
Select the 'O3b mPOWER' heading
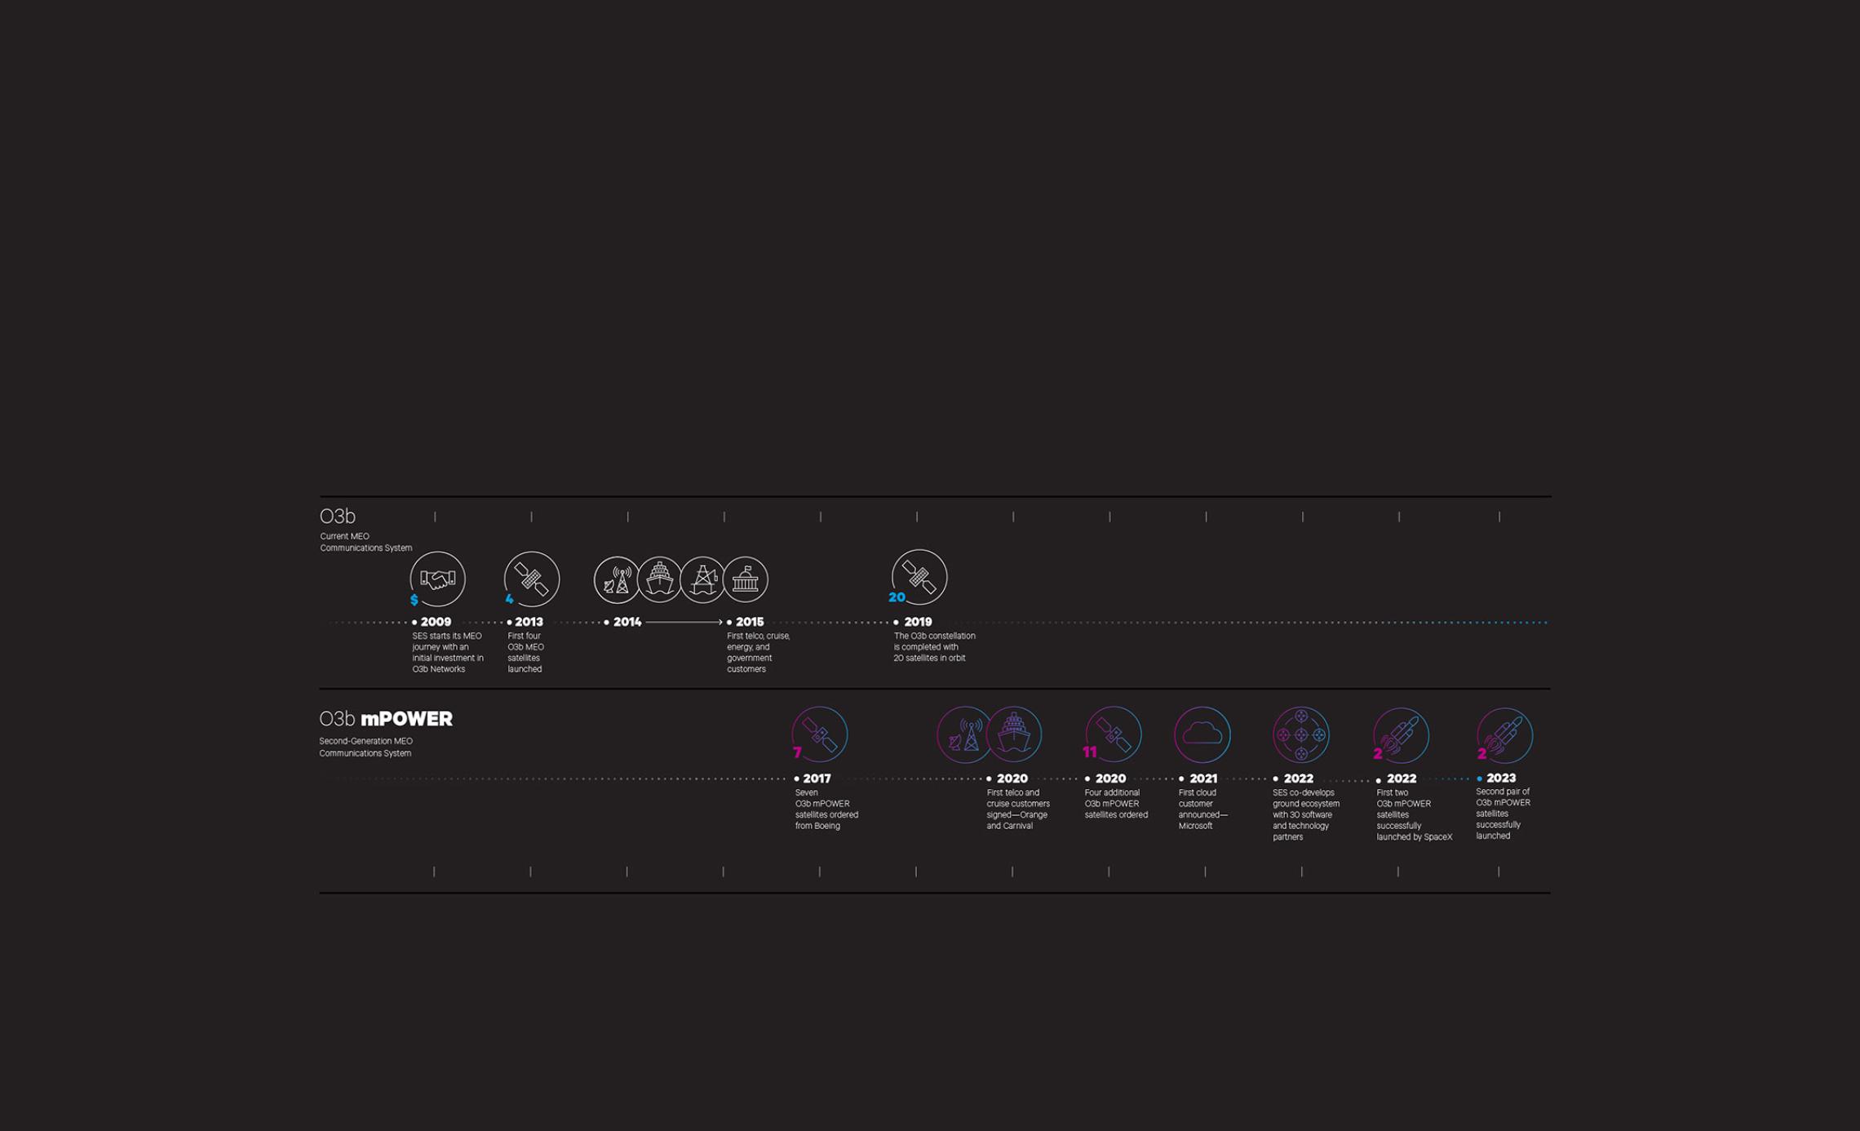[x=386, y=719]
